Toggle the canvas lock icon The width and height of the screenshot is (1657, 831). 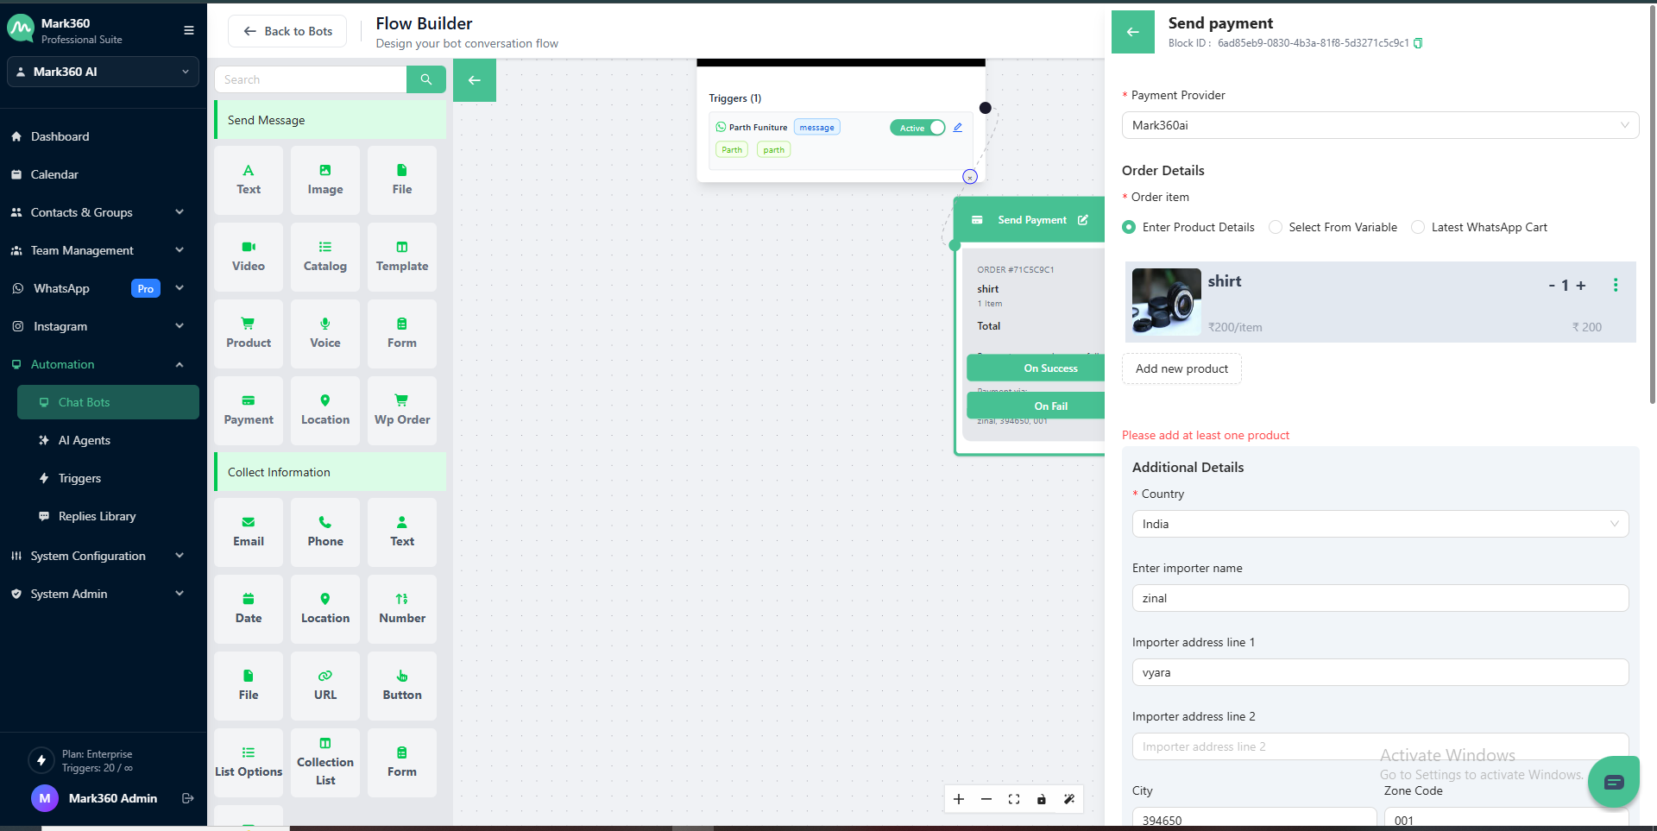1042,799
